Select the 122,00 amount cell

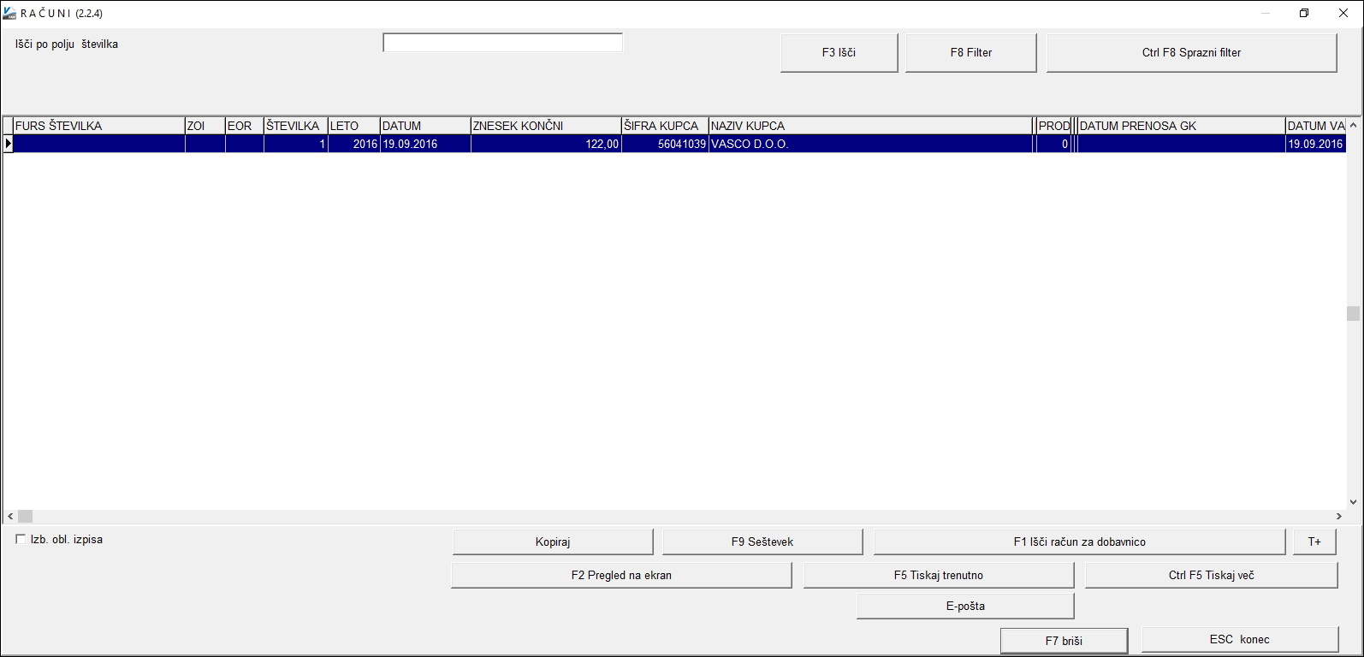coord(546,144)
